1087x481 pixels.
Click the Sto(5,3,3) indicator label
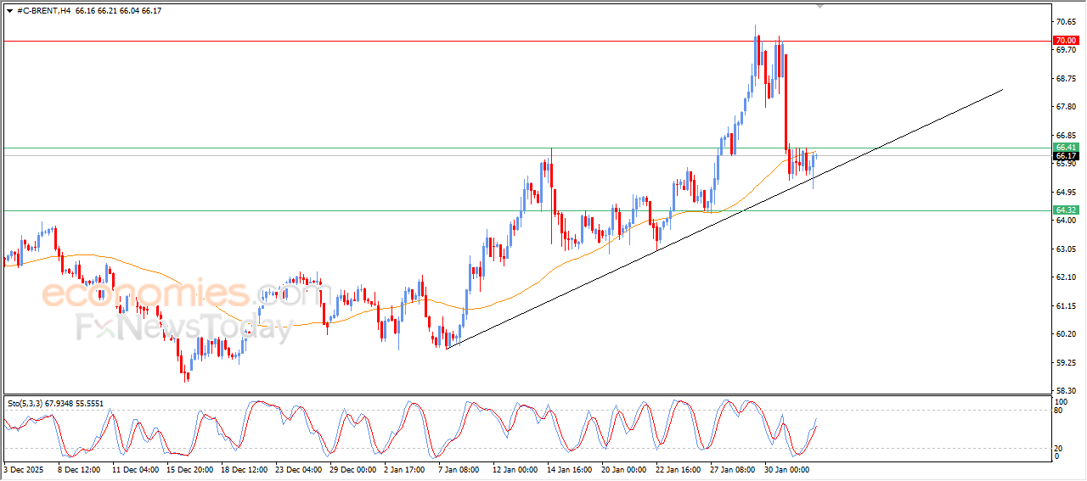click(x=55, y=404)
